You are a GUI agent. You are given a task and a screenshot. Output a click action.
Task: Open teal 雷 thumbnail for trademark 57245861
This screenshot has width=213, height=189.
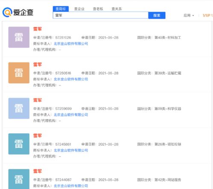pyautogui.click(x=19, y=144)
